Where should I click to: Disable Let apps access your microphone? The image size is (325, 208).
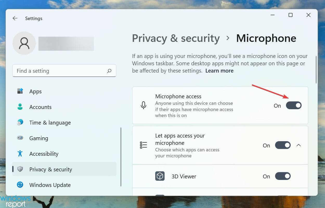(x=283, y=145)
